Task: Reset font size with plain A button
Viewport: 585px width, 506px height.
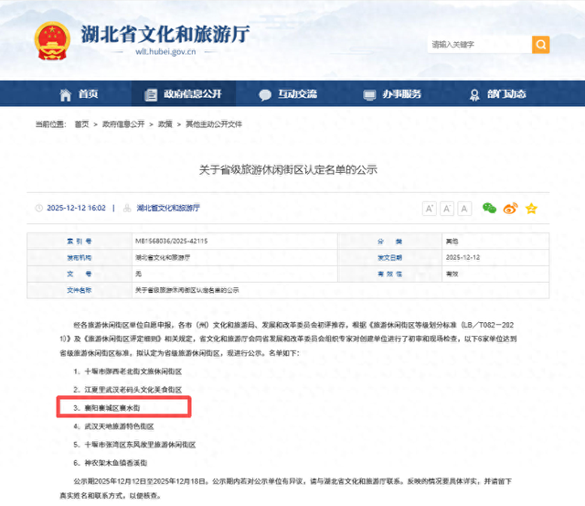Action: click(464, 209)
